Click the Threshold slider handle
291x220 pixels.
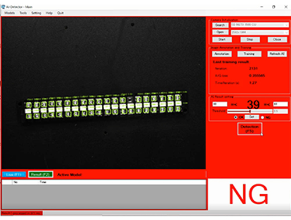click(250, 111)
